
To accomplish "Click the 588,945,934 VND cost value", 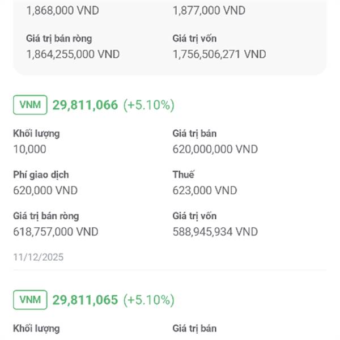I will [x=215, y=232].
